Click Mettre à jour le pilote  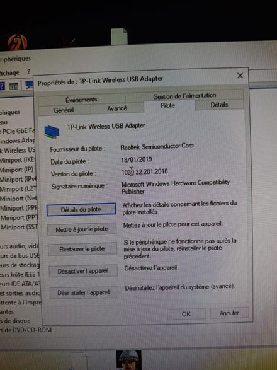point(82,229)
